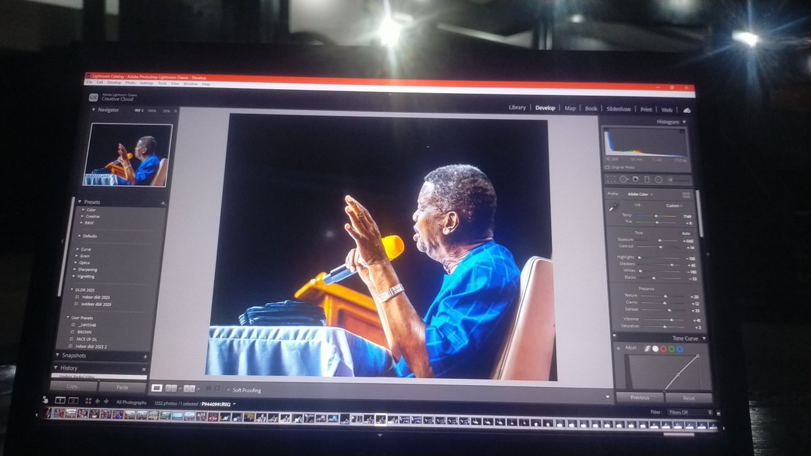Viewport: 811px width, 456px height.
Task: Go back with filmstrip left arrow
Action: (97, 402)
